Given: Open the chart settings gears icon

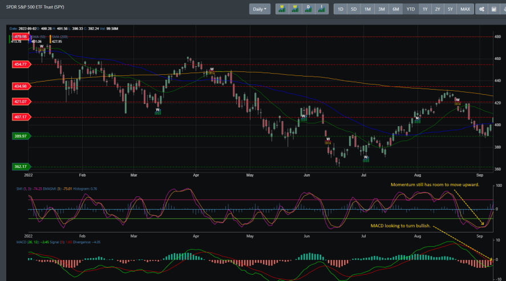Looking at the screenshot, I should (481, 9).
